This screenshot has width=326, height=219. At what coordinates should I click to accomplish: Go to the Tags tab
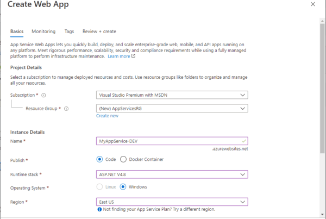tap(69, 32)
